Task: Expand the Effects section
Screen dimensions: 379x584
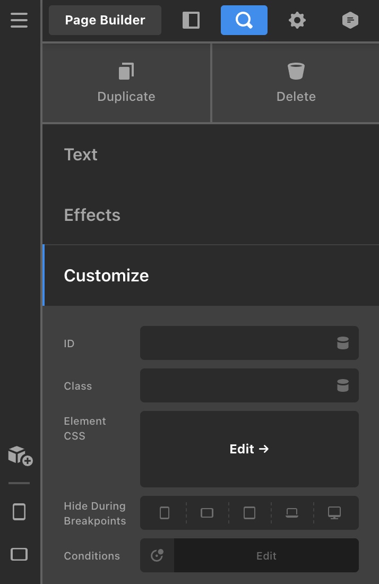Action: (211, 215)
